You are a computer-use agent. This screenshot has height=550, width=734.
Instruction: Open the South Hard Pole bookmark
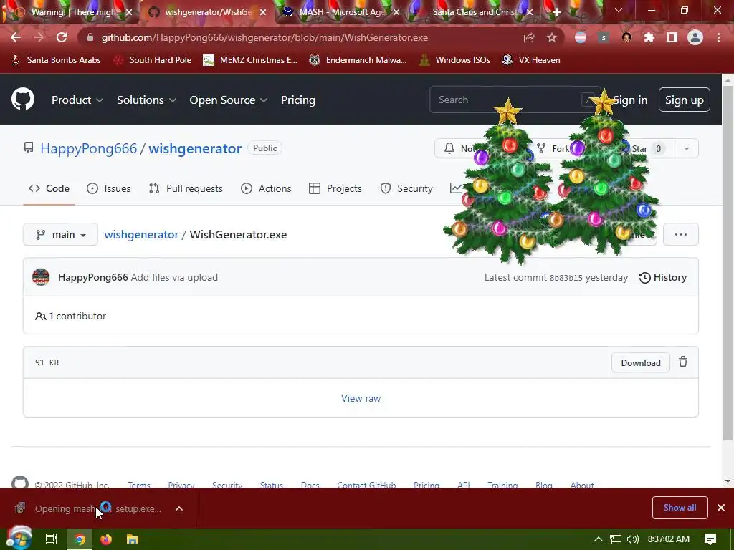click(x=153, y=60)
